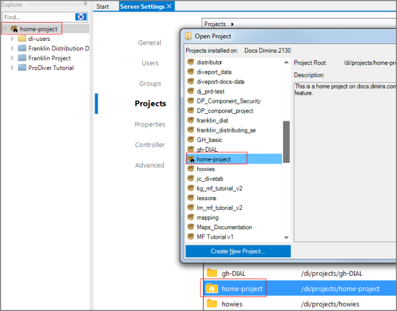Click the project list scrollbar down arrow

pyautogui.click(x=286, y=237)
